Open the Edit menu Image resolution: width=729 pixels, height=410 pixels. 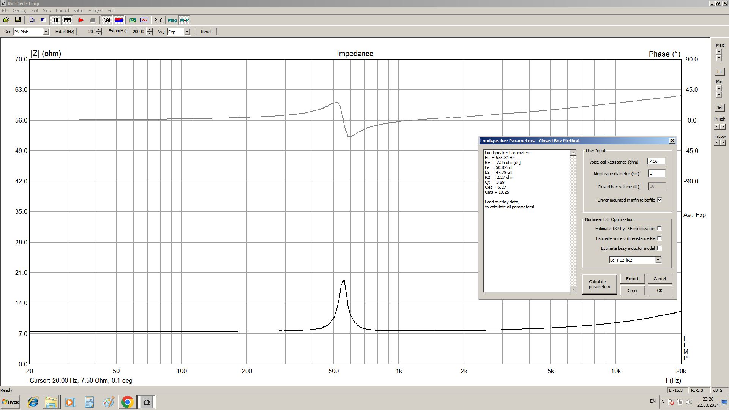pos(35,11)
